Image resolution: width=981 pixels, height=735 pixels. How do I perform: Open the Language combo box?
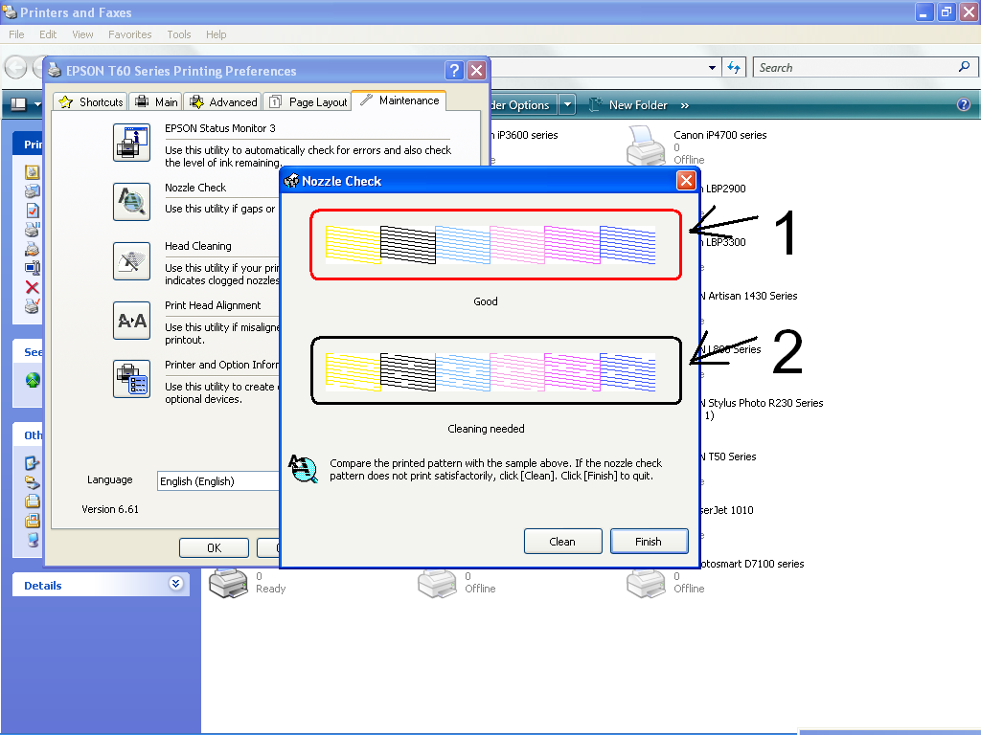click(218, 481)
